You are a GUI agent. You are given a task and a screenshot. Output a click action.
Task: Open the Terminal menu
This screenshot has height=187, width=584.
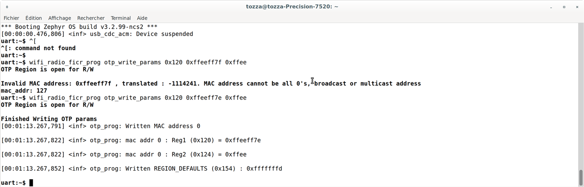120,18
